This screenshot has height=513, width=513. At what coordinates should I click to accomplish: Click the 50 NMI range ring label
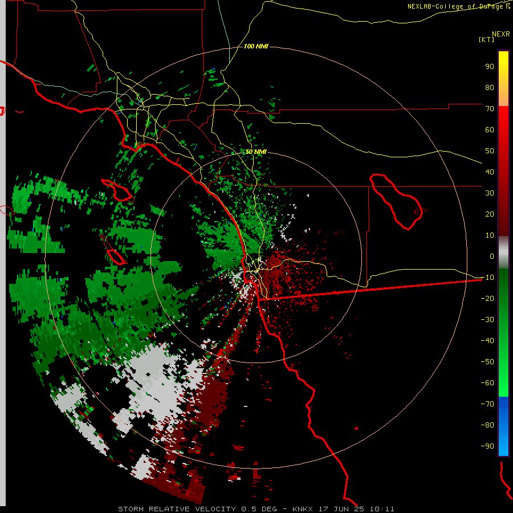[x=256, y=152]
